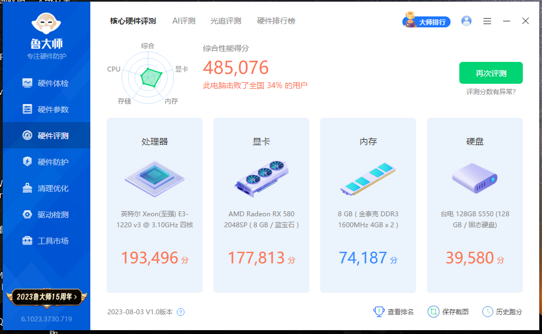Screen dimensions: 542x334
Task: Switch to the 光追评测 tab
Action: 226,21
